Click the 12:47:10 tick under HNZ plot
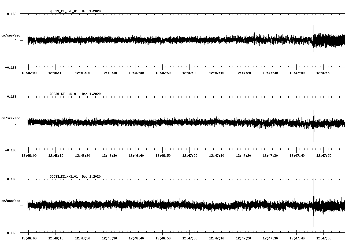The width and height of the screenshot is (364, 248). point(217,238)
